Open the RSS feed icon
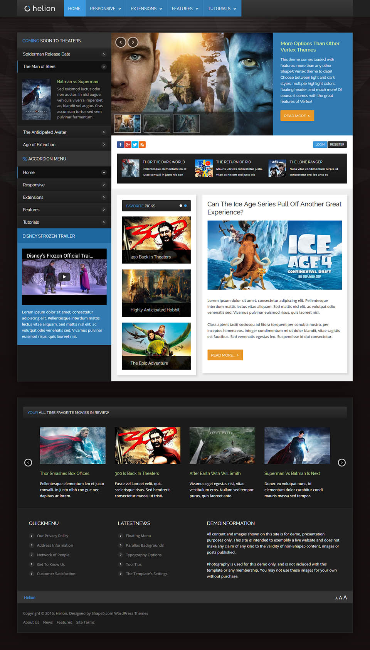This screenshot has height=650, width=370. point(142,145)
